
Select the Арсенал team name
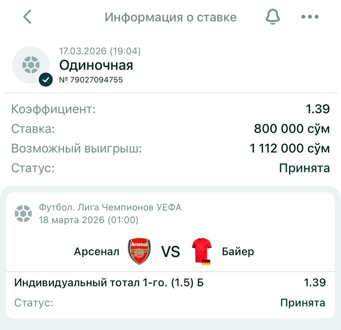tap(97, 251)
